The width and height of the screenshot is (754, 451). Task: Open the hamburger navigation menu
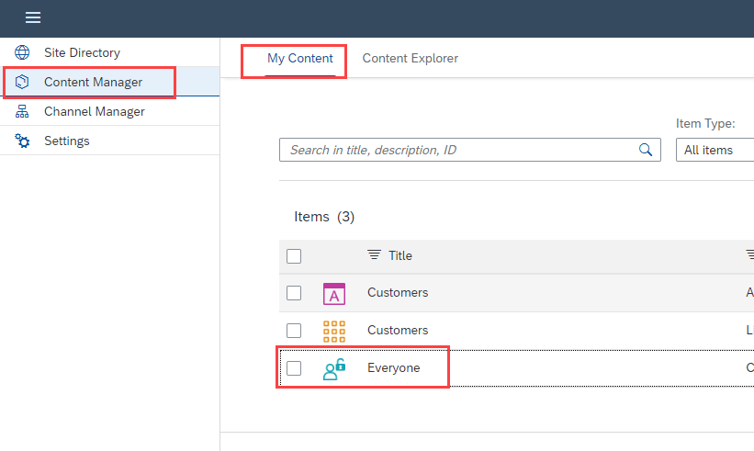pos(32,18)
